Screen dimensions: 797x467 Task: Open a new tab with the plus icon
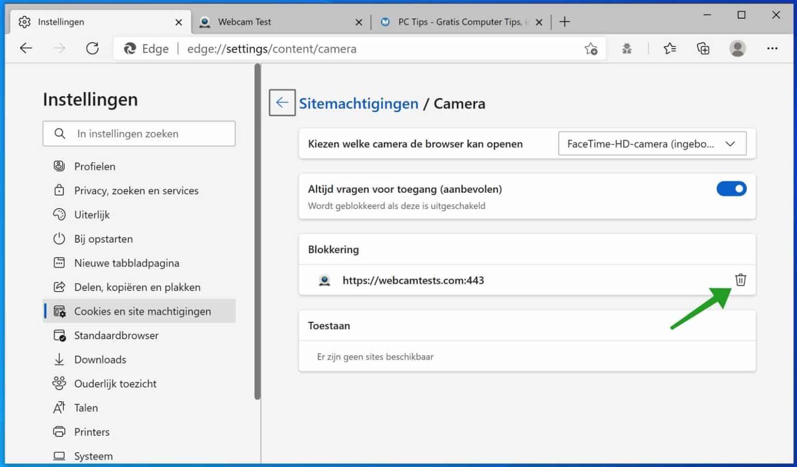pos(564,22)
